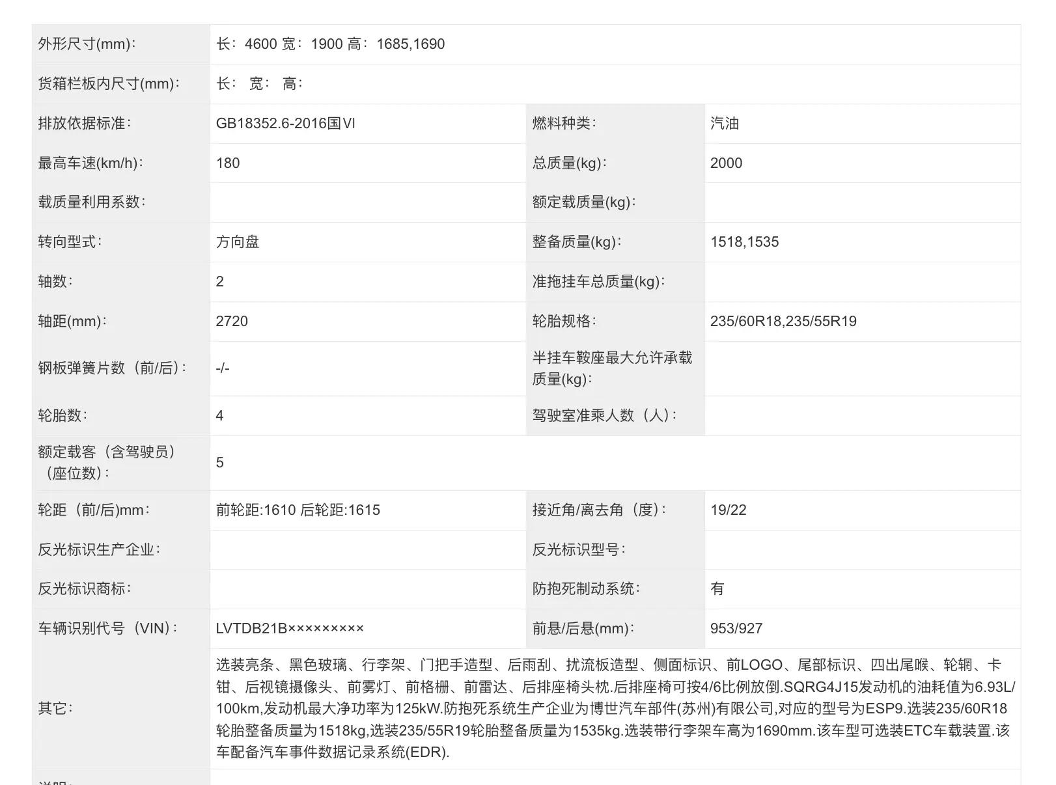The height and width of the screenshot is (785, 1056).
Task: Click dimensions value 长:4600 宽:1900 高:1685,1690
Action: pyautogui.click(x=330, y=44)
